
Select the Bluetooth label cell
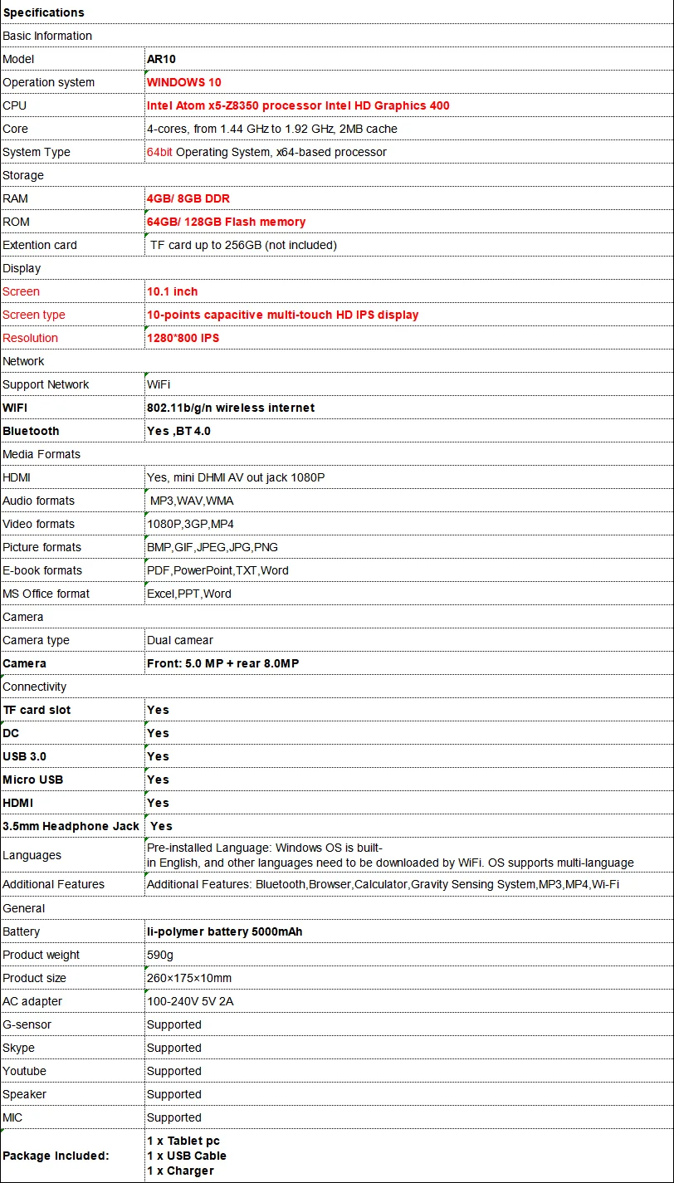(72, 431)
